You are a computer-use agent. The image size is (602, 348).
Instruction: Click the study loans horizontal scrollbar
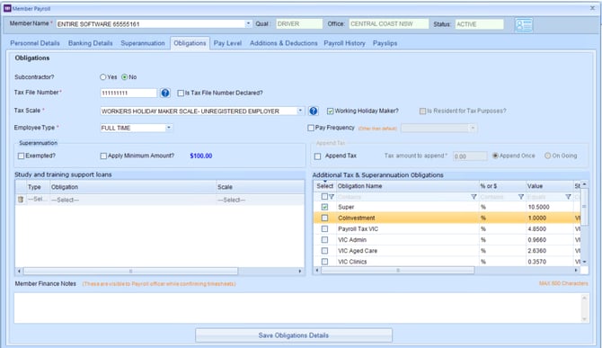tap(130, 272)
